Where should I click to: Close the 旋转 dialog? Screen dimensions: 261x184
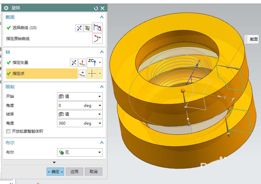[x=103, y=8]
